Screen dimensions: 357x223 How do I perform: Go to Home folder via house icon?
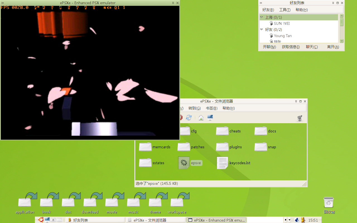click(201, 118)
